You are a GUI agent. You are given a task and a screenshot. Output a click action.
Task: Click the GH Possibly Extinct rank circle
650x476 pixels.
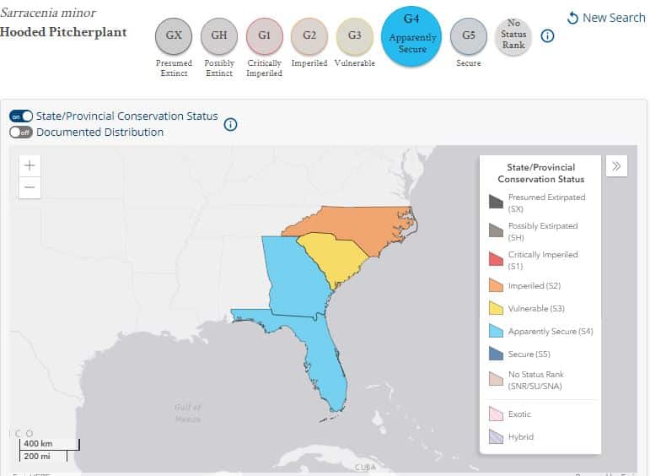[x=219, y=35]
